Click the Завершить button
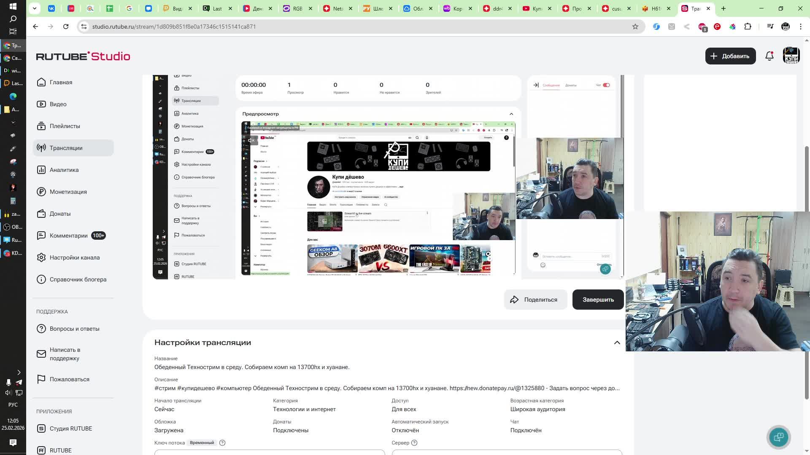Viewport: 810px width, 455px height. [x=598, y=300]
